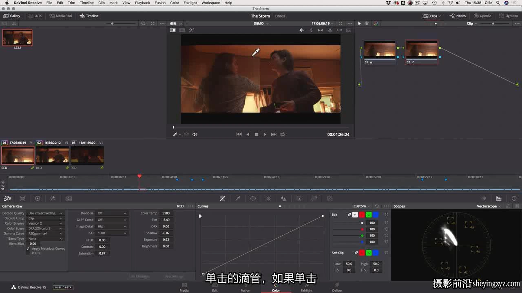The image size is (522, 293).
Task: Select the hand pan tool in node editor
Action: [x=367, y=23]
